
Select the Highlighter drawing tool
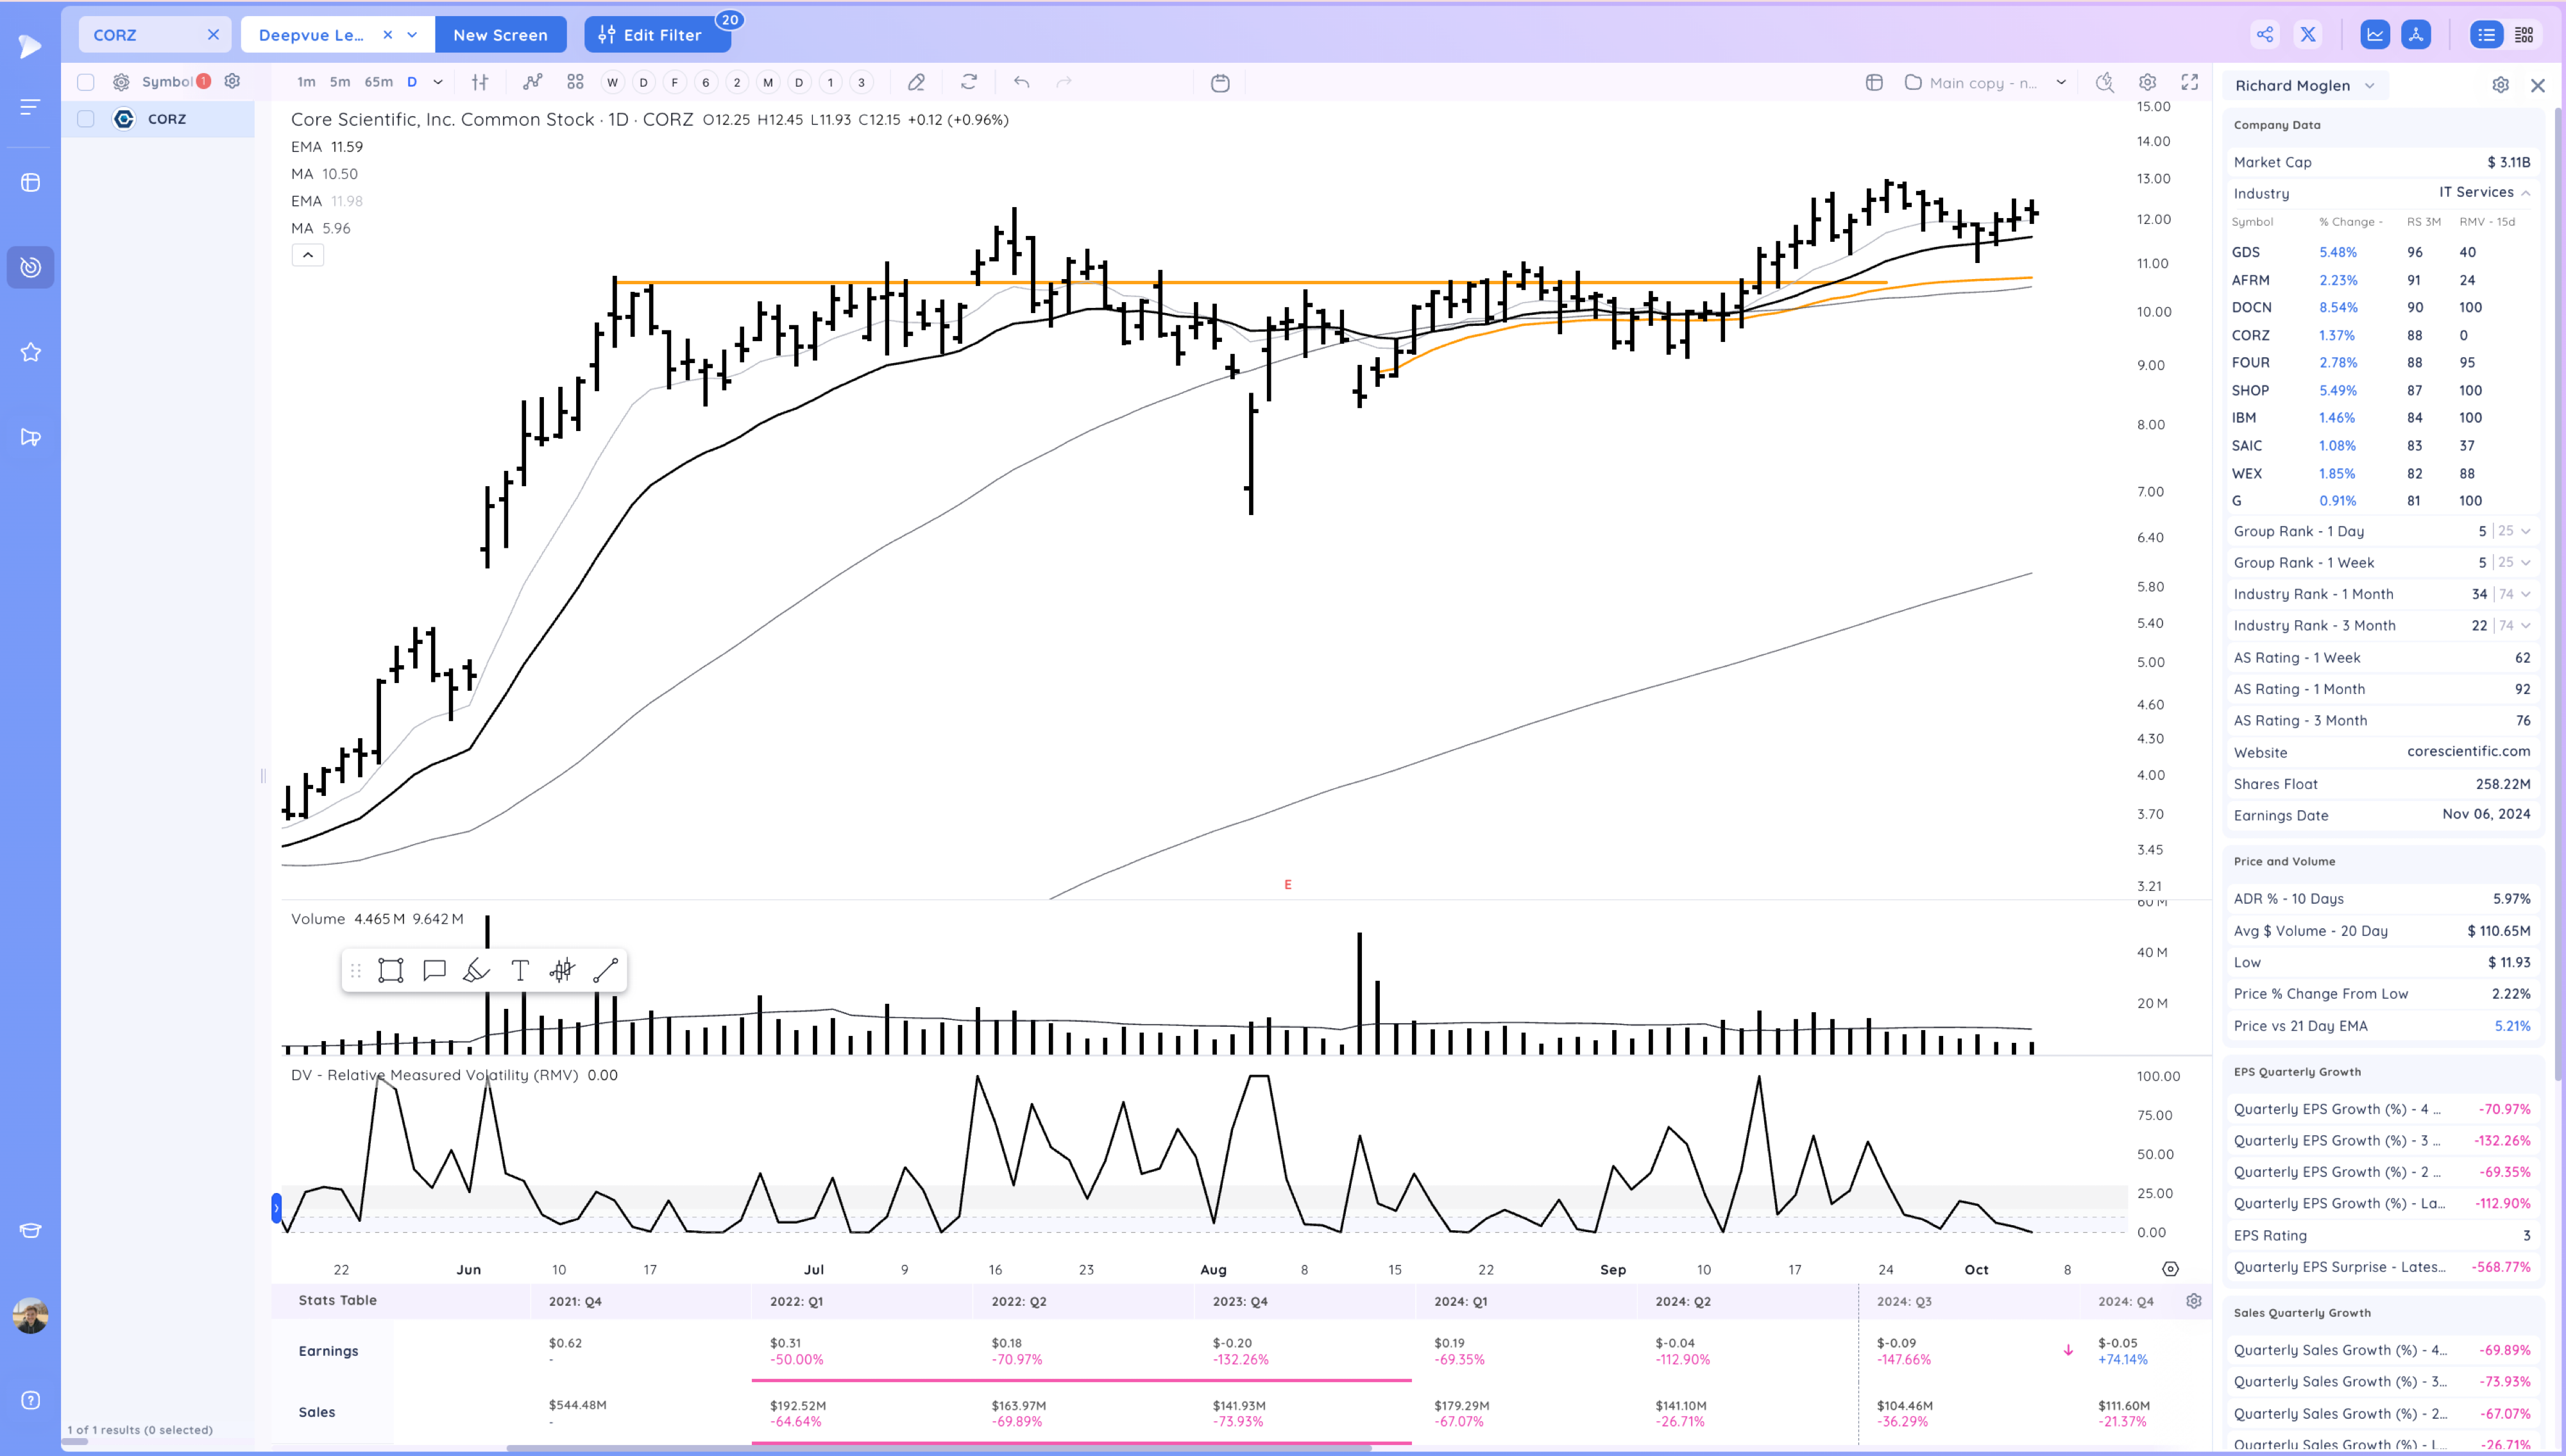[477, 970]
